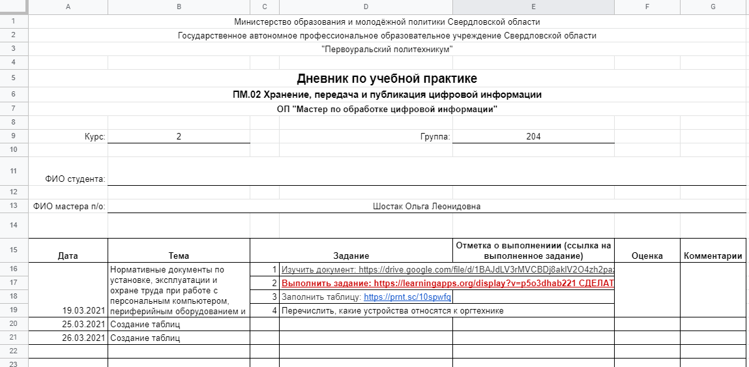Viewport: 749px width, 367px height.
Task: Select column D header
Action: click(x=366, y=7)
